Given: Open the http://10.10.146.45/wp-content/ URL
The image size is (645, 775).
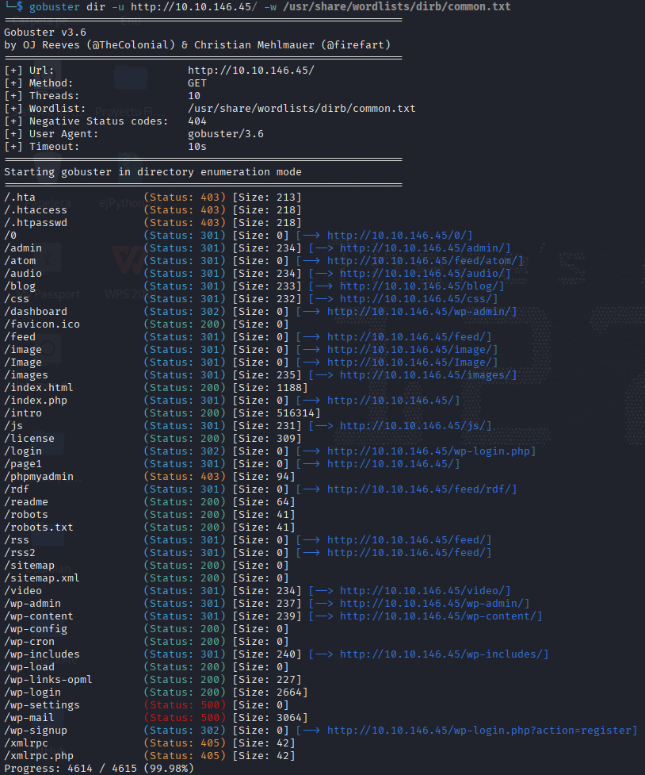Looking at the screenshot, I should click(x=437, y=616).
